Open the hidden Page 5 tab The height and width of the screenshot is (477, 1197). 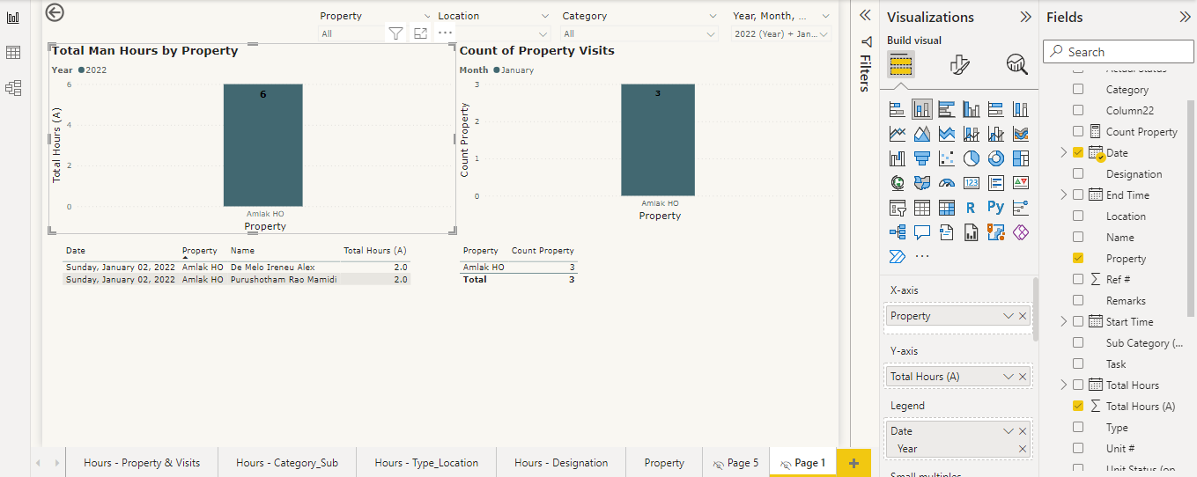[735, 462]
